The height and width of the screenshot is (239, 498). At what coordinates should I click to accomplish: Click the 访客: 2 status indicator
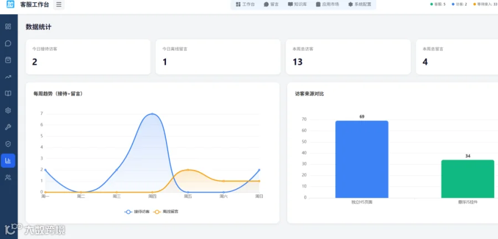coord(459,4)
